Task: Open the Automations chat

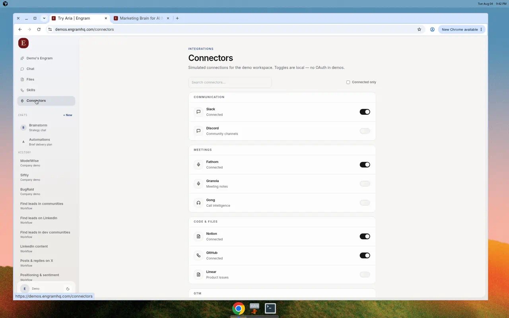Action: tap(46, 142)
